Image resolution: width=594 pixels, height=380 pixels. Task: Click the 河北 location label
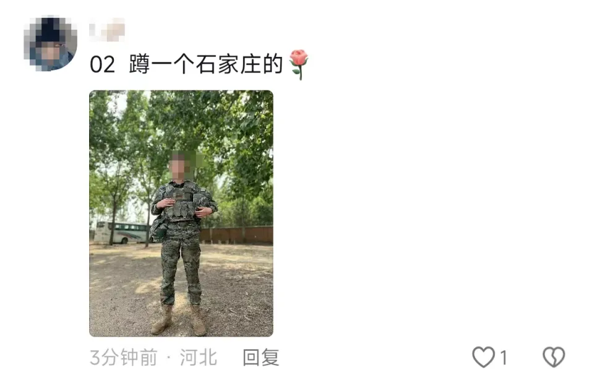pyautogui.click(x=199, y=357)
